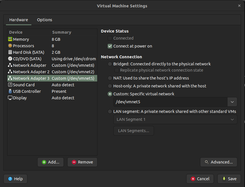This screenshot has height=187, width=245.
Task: Switch to the Options tab
Action: pyautogui.click(x=45, y=20)
